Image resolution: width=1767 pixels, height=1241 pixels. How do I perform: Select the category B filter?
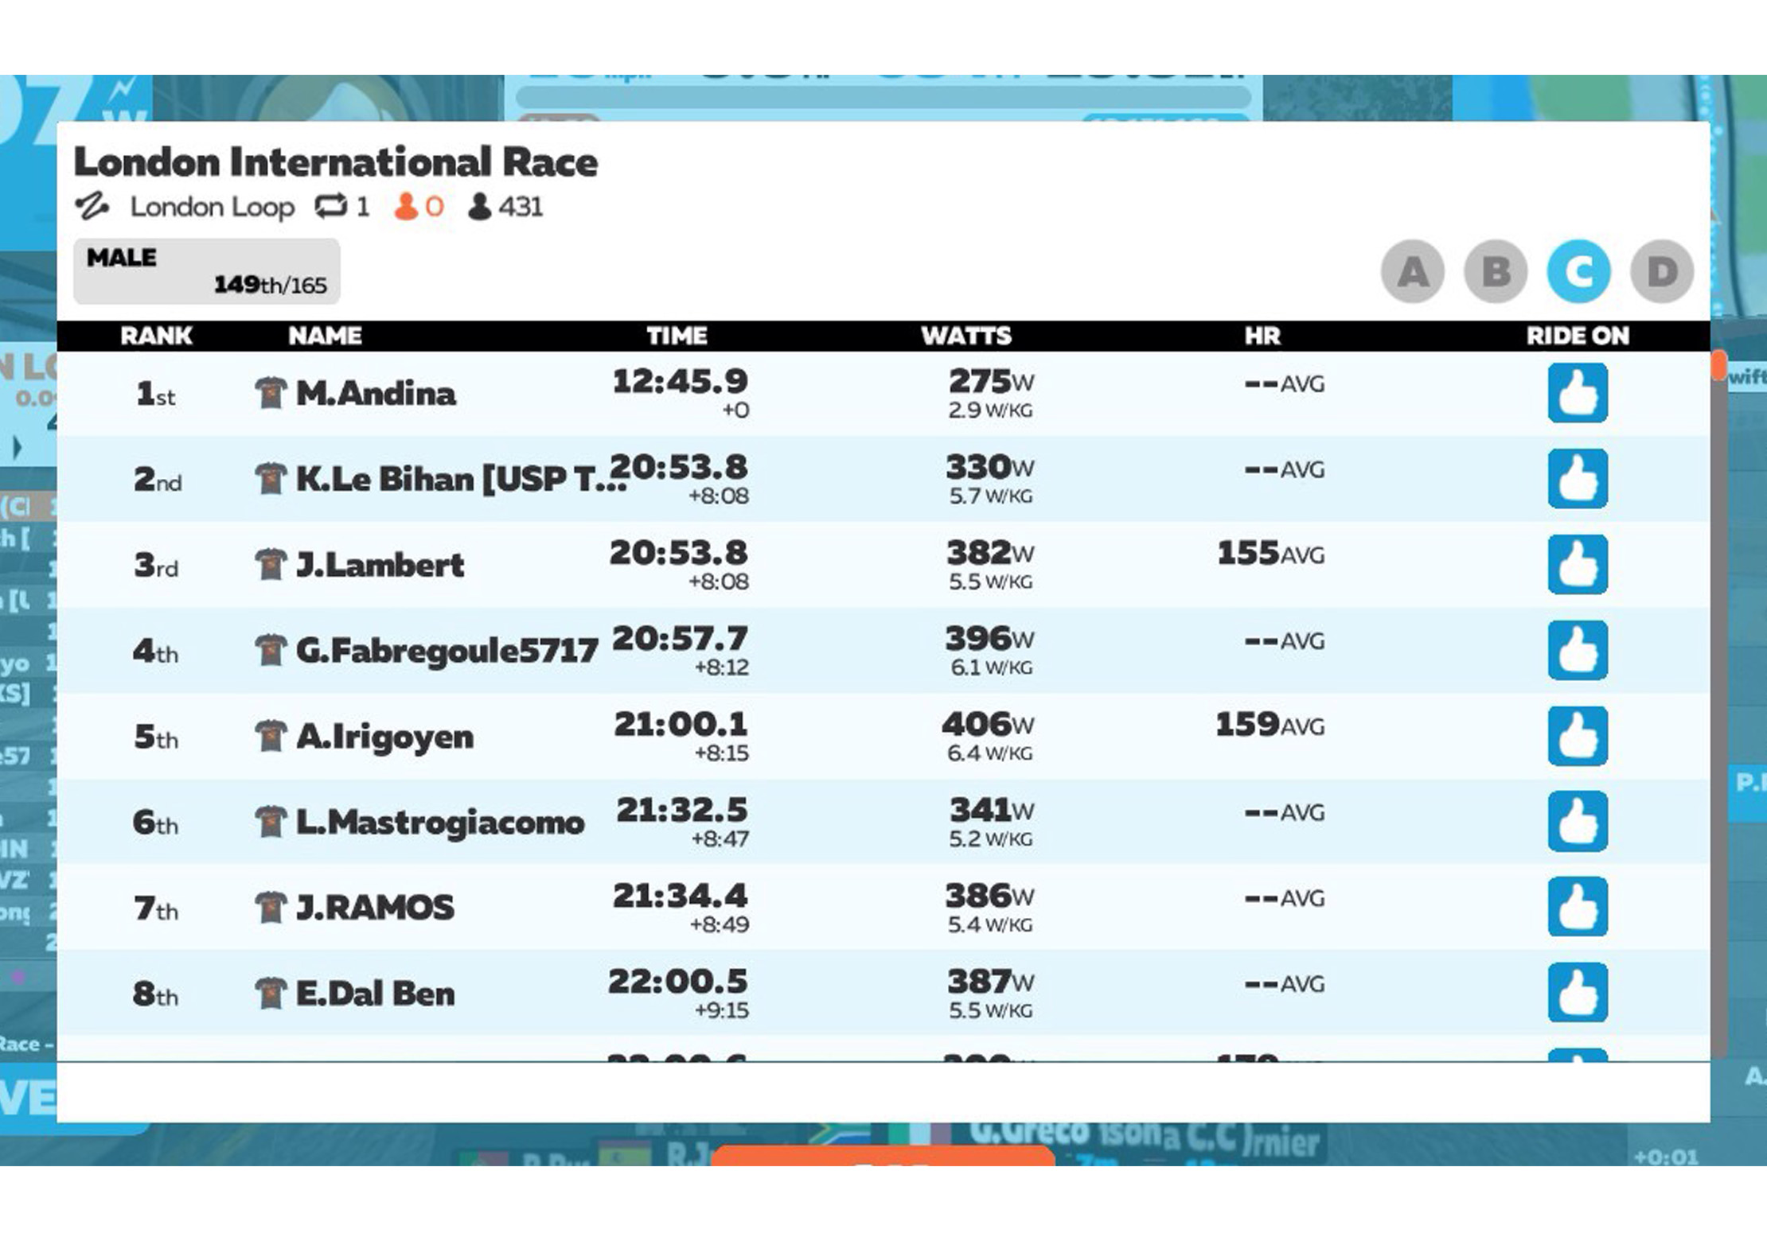click(x=1495, y=272)
